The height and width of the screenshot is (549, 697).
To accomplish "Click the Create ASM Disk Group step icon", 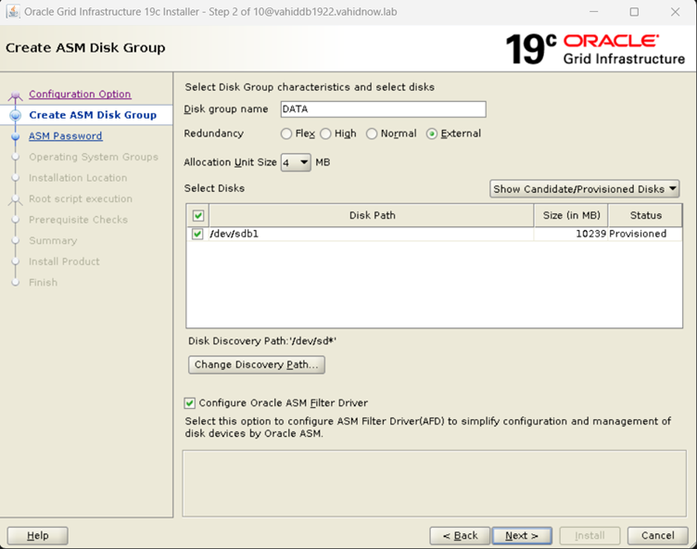I will click(15, 116).
